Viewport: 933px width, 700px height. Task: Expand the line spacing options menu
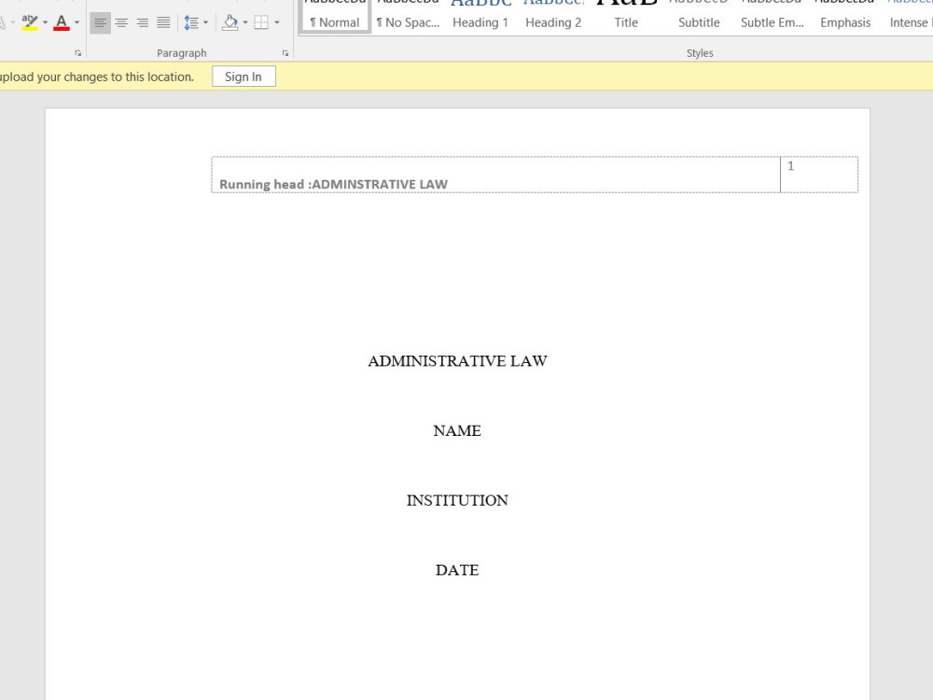click(x=205, y=21)
